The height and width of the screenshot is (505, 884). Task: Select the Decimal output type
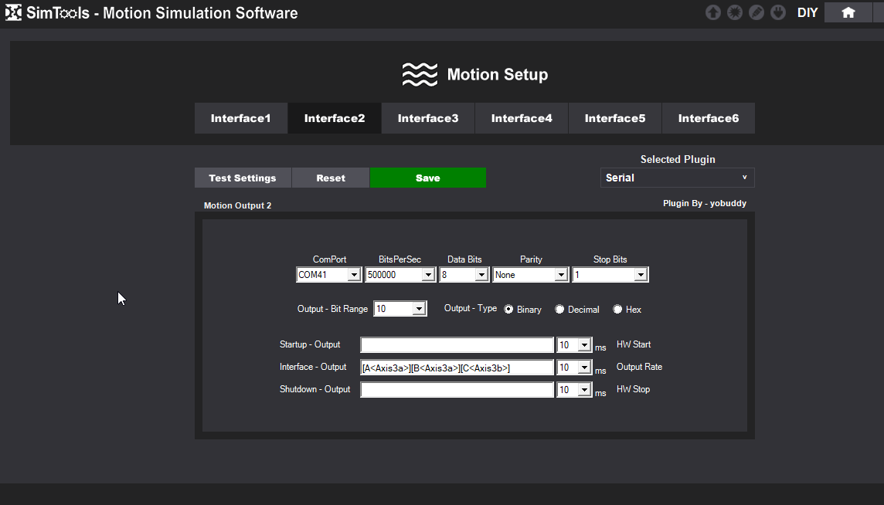point(559,309)
